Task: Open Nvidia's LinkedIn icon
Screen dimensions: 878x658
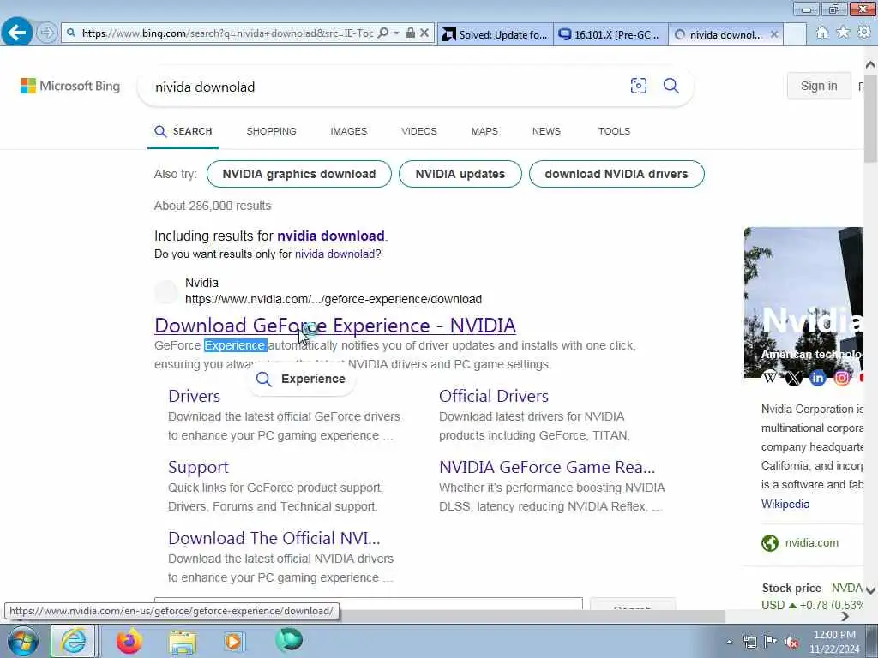Action: pos(817,378)
